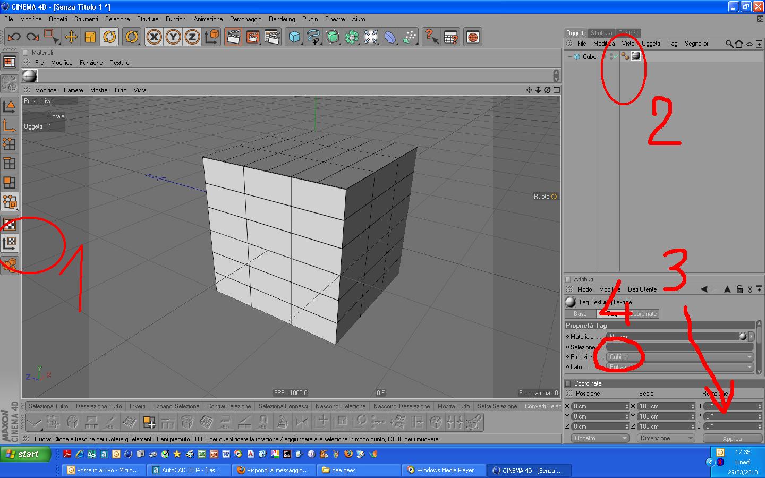Click the Selezione field in Proprietà Tag
The width and height of the screenshot is (765, 478).
[x=680, y=347]
